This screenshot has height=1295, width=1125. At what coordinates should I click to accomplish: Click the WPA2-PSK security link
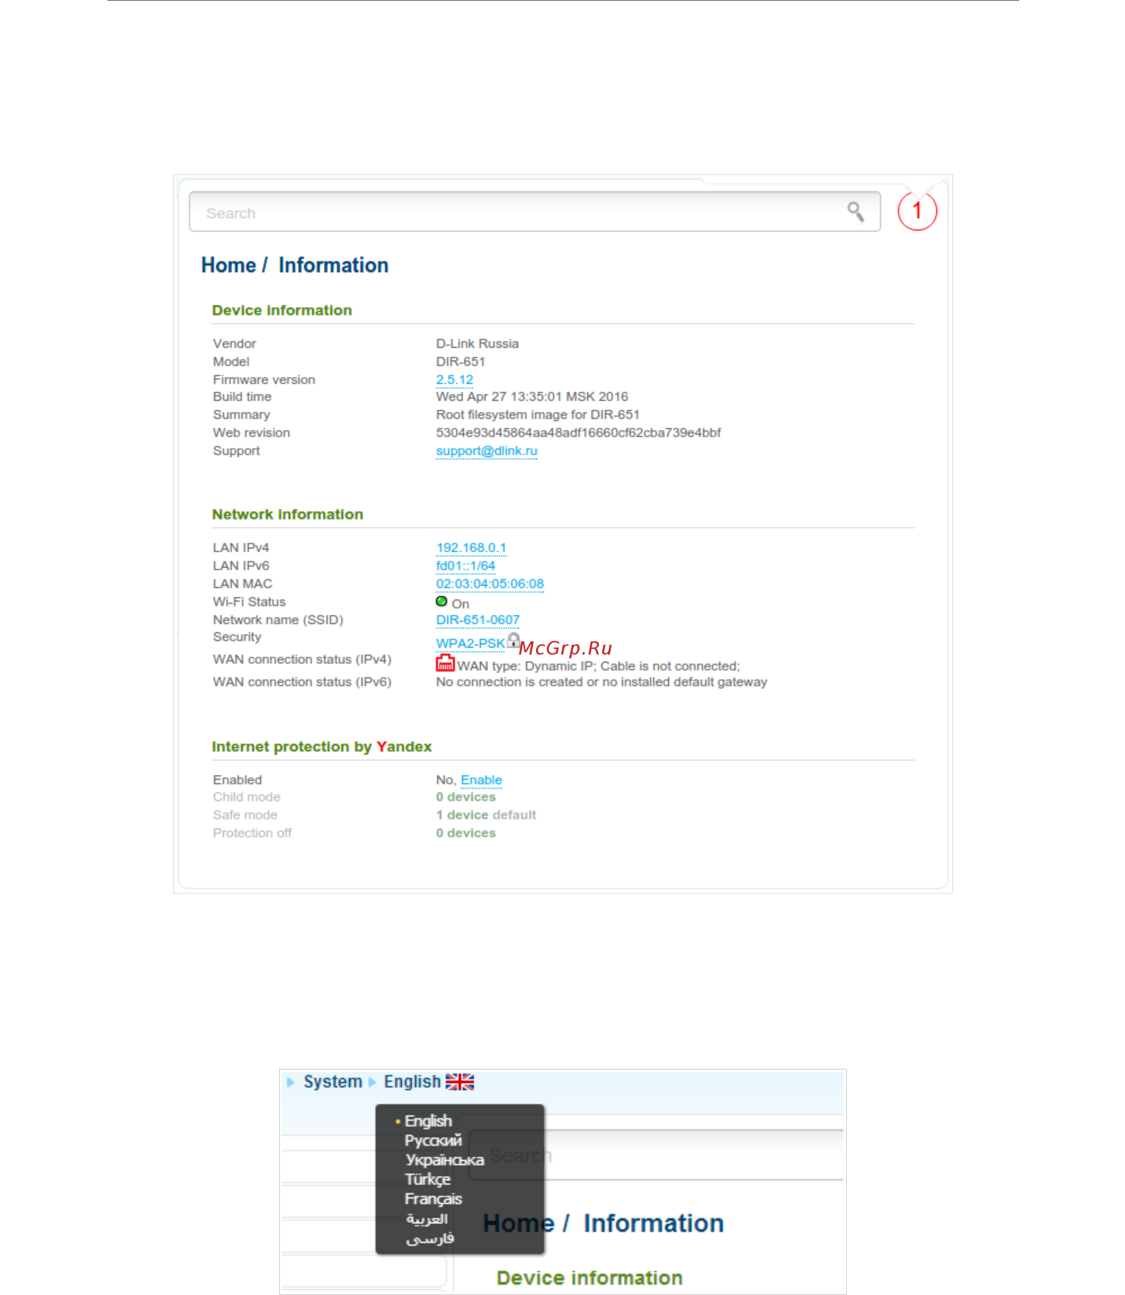click(470, 643)
